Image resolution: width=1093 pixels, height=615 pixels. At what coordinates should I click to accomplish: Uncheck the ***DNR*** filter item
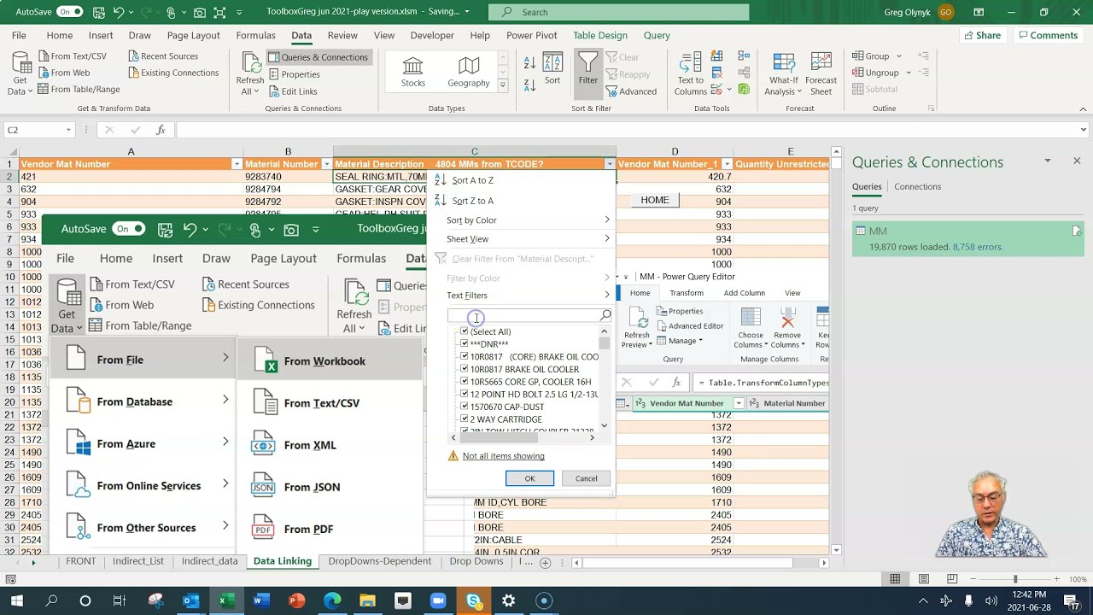pos(465,344)
